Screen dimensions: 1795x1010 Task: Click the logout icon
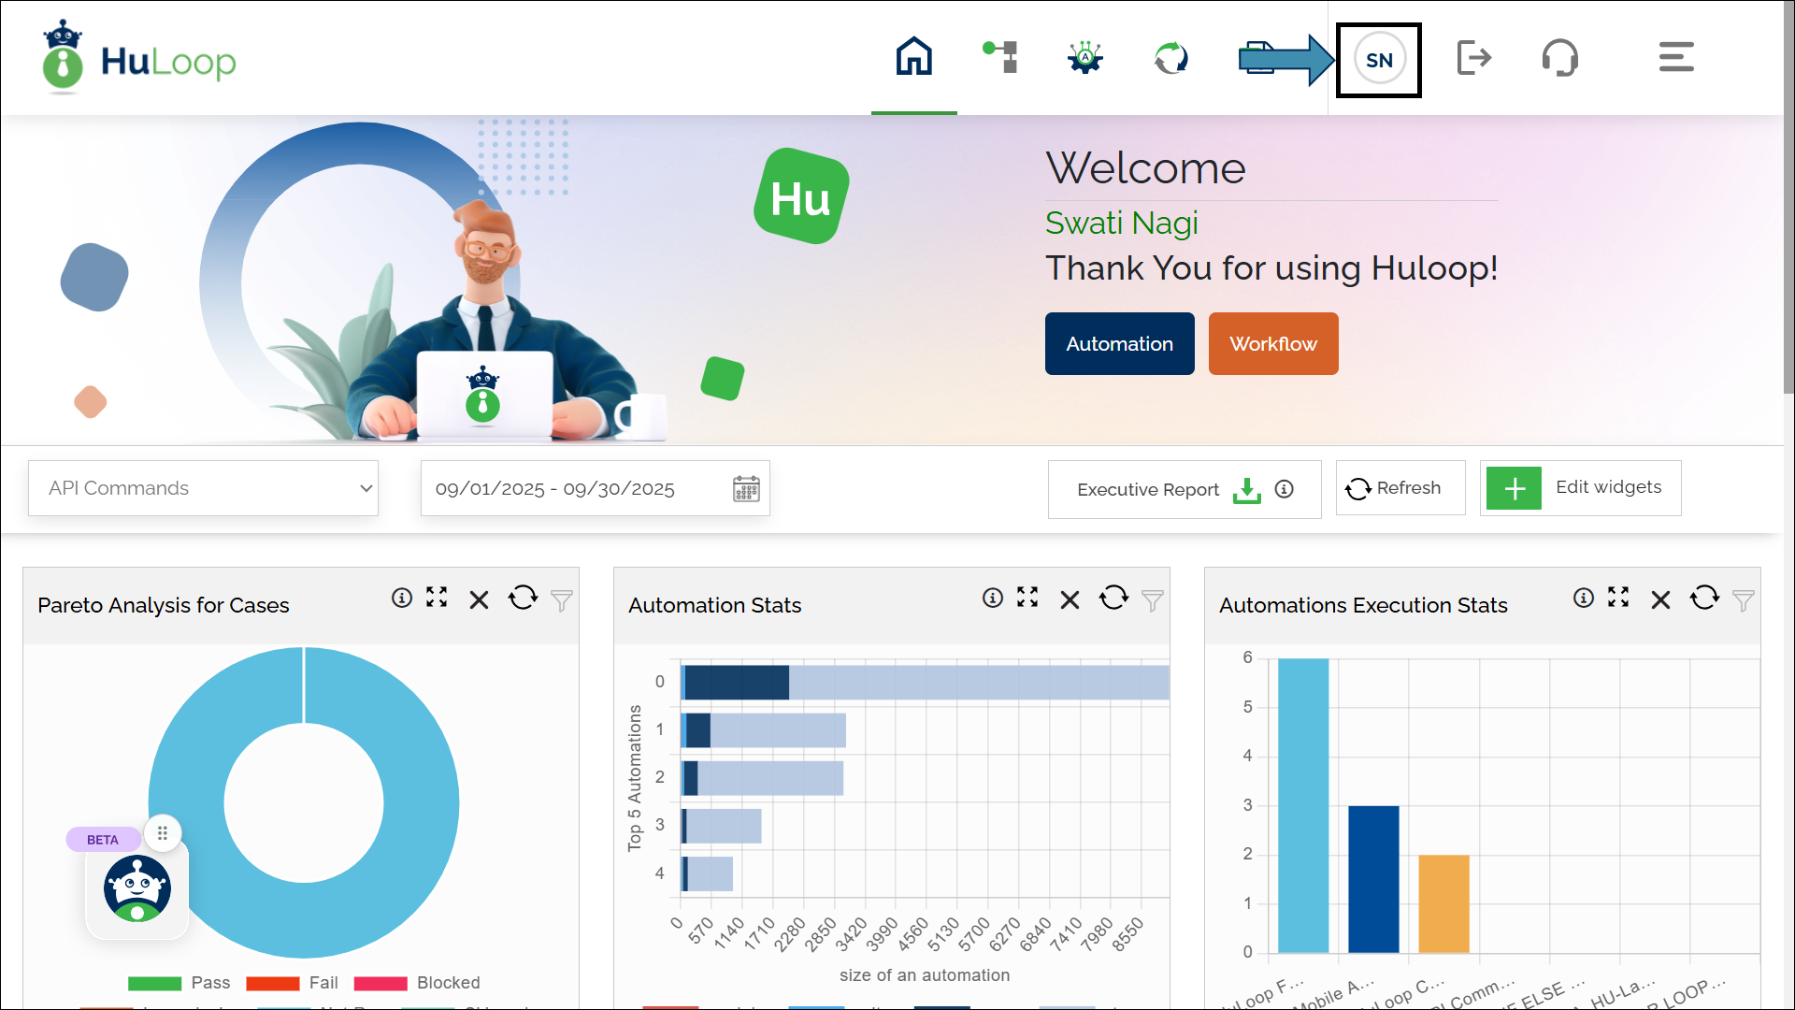point(1473,58)
